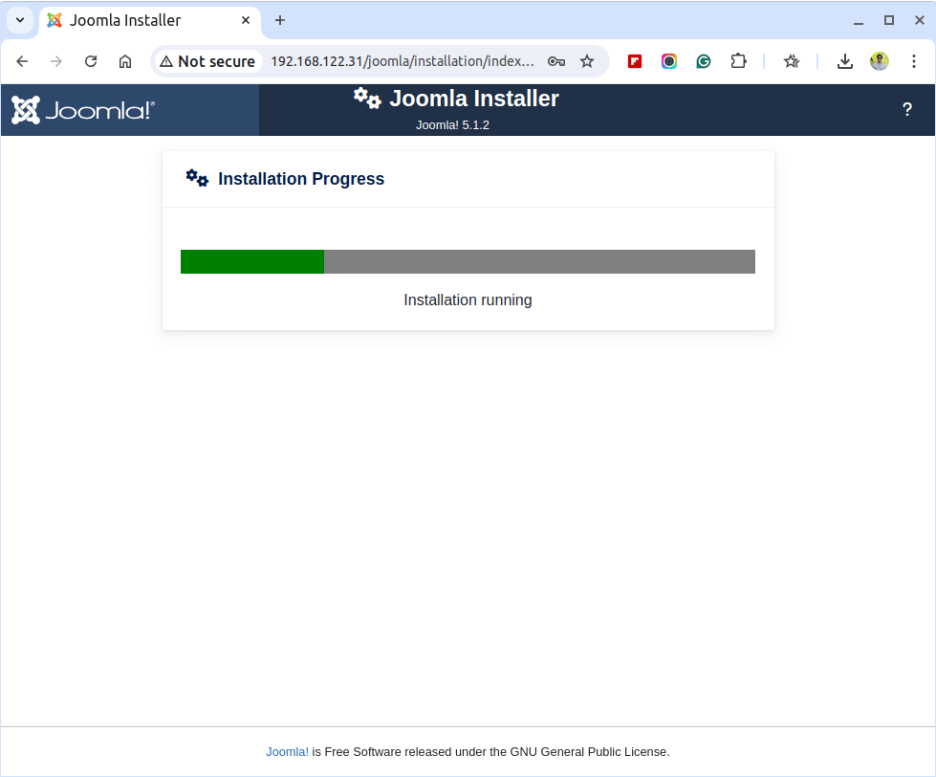The image size is (936, 777).
Task: Open the Grammarly extension icon
Action: 703,61
